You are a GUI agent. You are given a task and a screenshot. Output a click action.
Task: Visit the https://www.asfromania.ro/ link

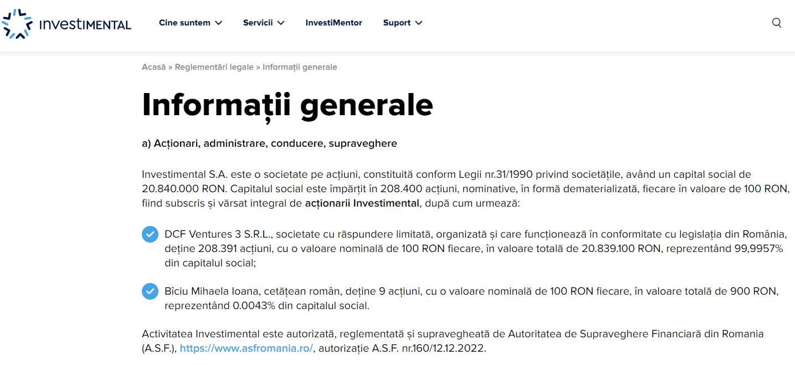247,349
